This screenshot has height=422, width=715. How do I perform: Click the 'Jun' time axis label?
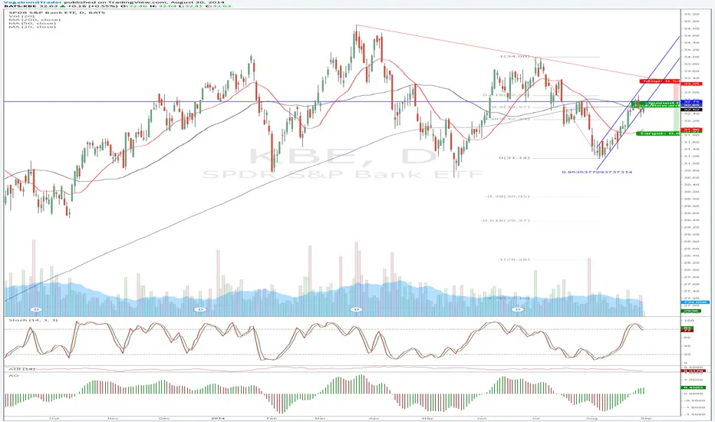[481, 418]
